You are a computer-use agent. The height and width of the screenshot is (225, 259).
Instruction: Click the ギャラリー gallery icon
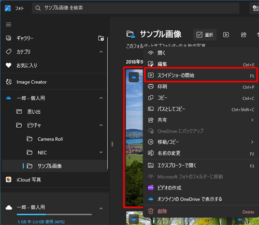pyautogui.click(x=8, y=38)
